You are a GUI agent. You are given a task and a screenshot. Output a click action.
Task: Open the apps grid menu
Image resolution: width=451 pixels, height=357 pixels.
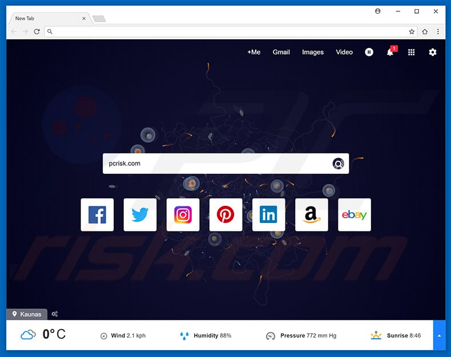(411, 52)
